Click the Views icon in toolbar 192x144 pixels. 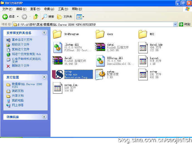click(79, 17)
